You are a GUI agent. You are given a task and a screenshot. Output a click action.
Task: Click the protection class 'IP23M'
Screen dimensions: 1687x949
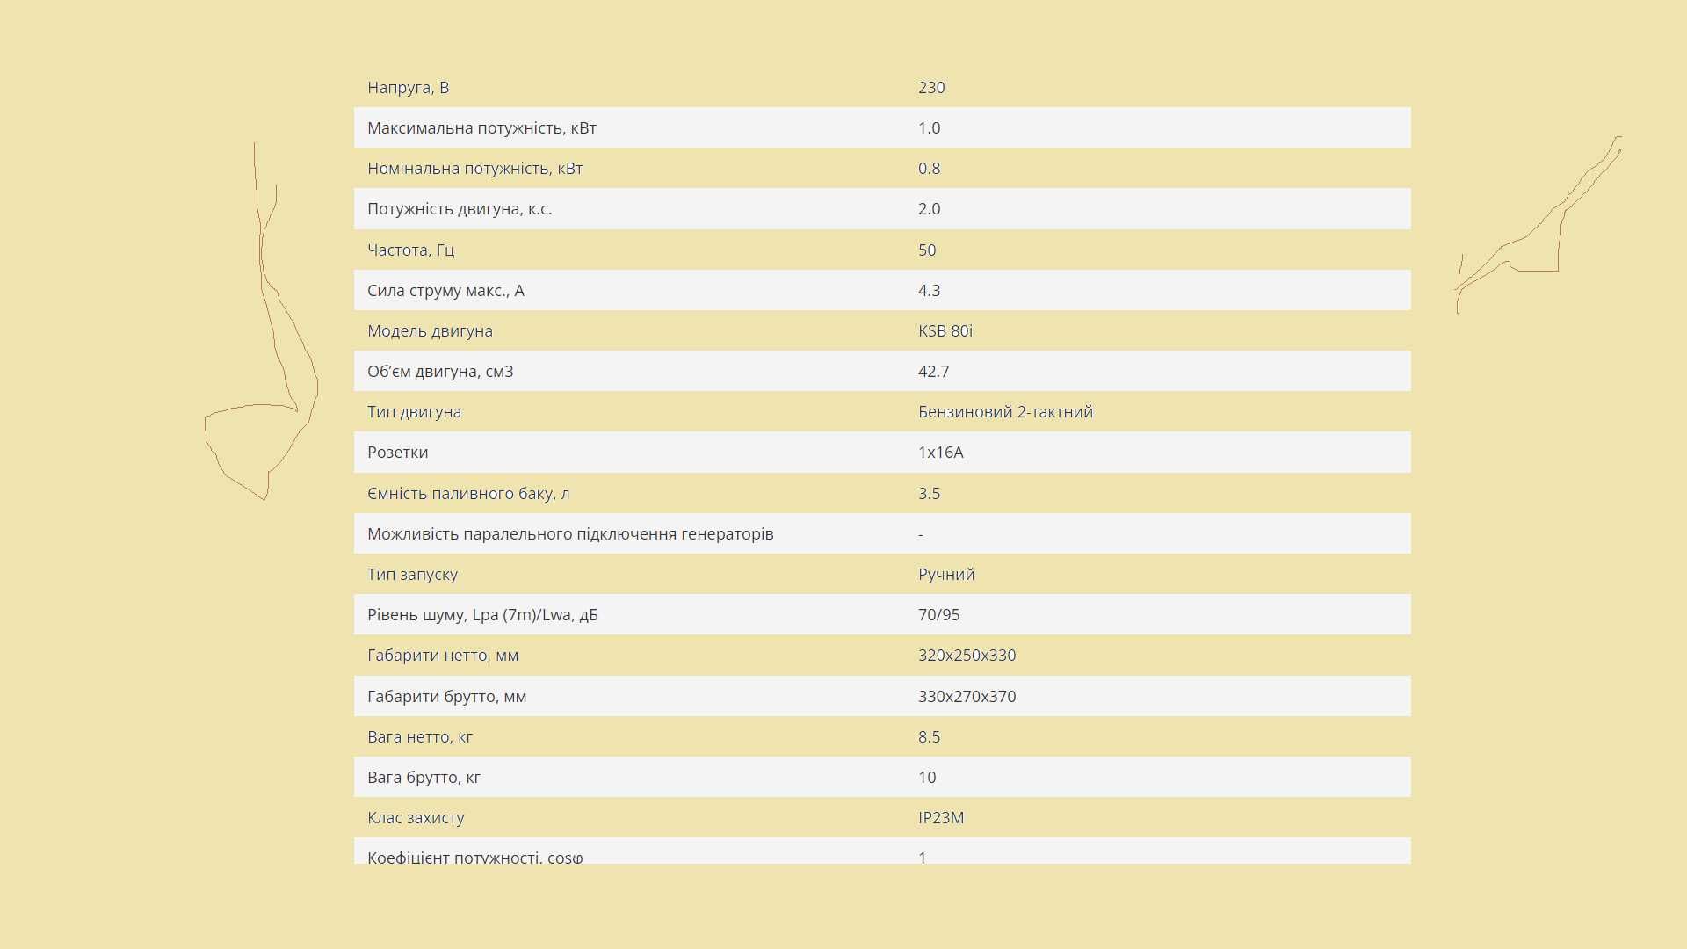[941, 818]
